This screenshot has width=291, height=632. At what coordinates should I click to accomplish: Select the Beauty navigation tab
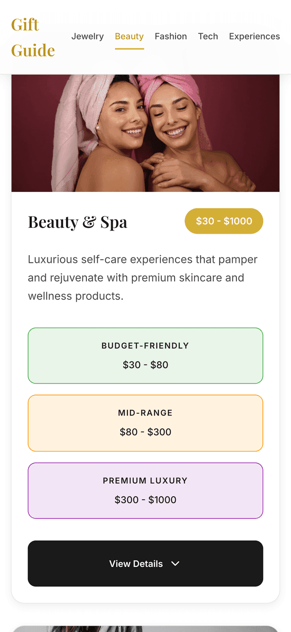129,36
